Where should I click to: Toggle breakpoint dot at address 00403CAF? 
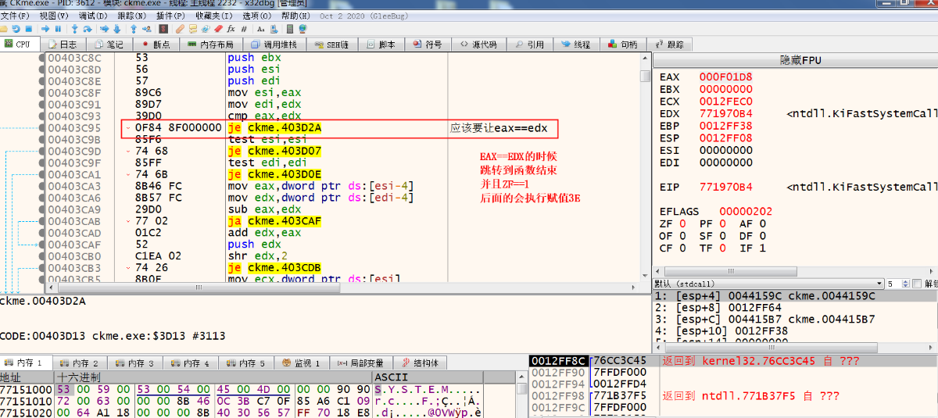tap(41, 245)
